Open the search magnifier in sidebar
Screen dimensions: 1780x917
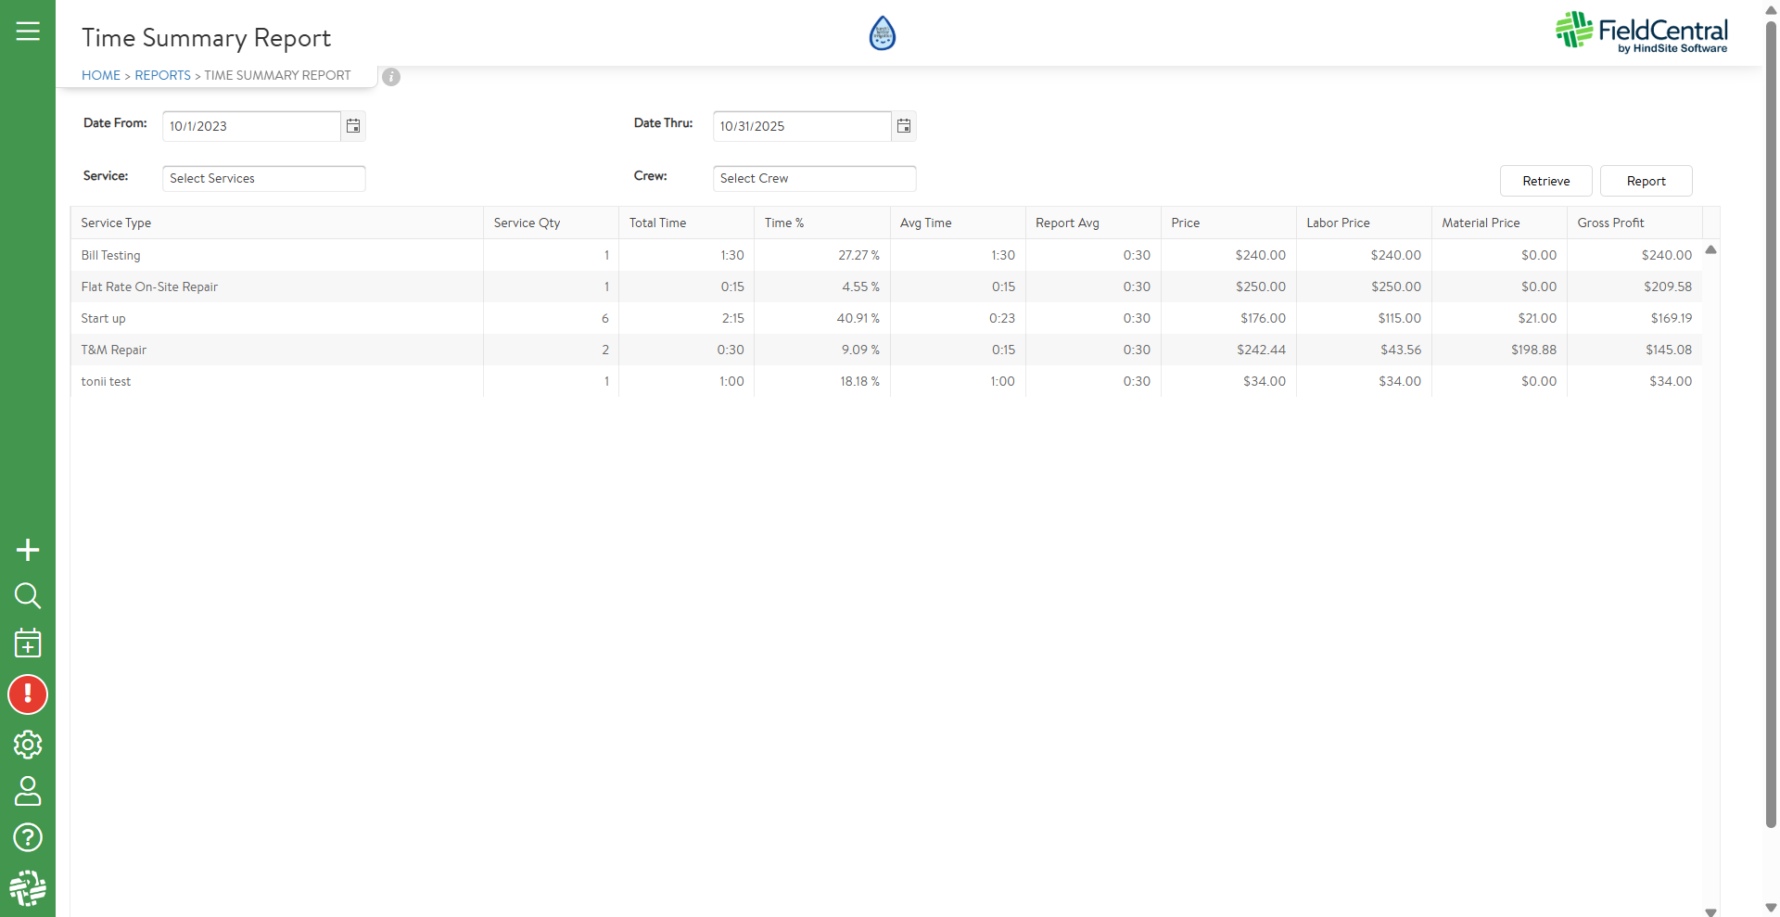28,595
